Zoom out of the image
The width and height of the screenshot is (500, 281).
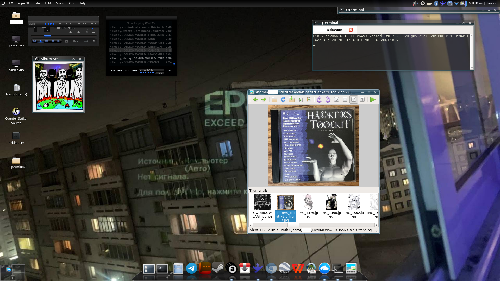click(x=345, y=99)
